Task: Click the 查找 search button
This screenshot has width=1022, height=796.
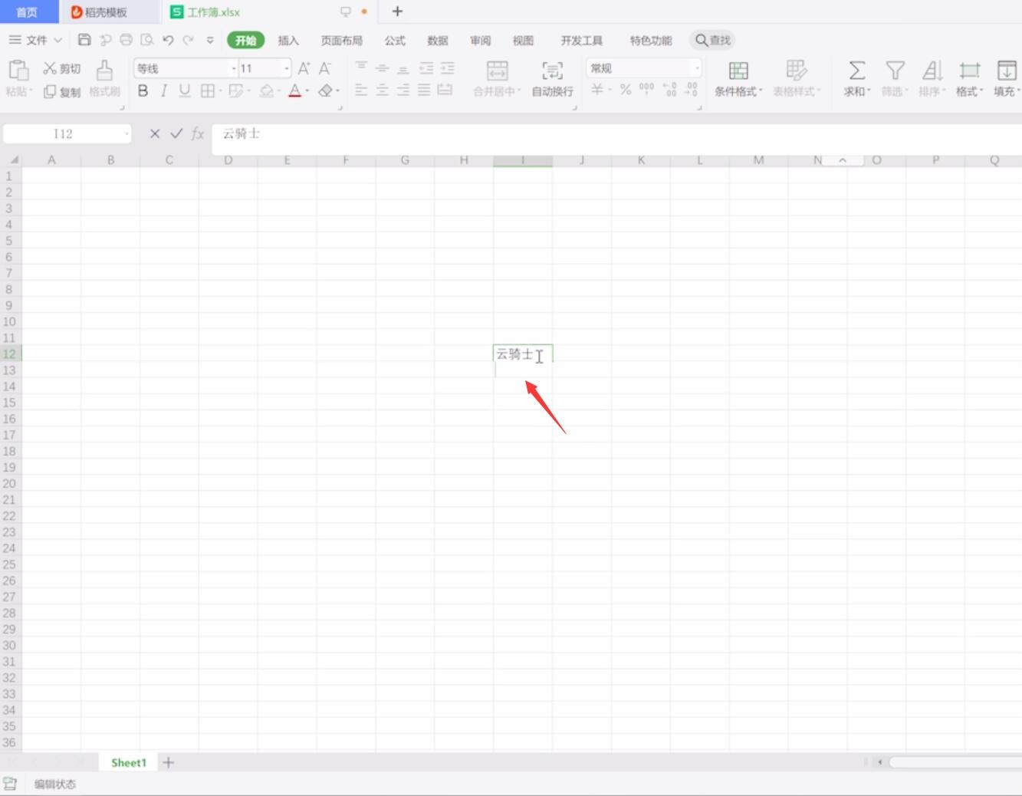Action: (712, 40)
